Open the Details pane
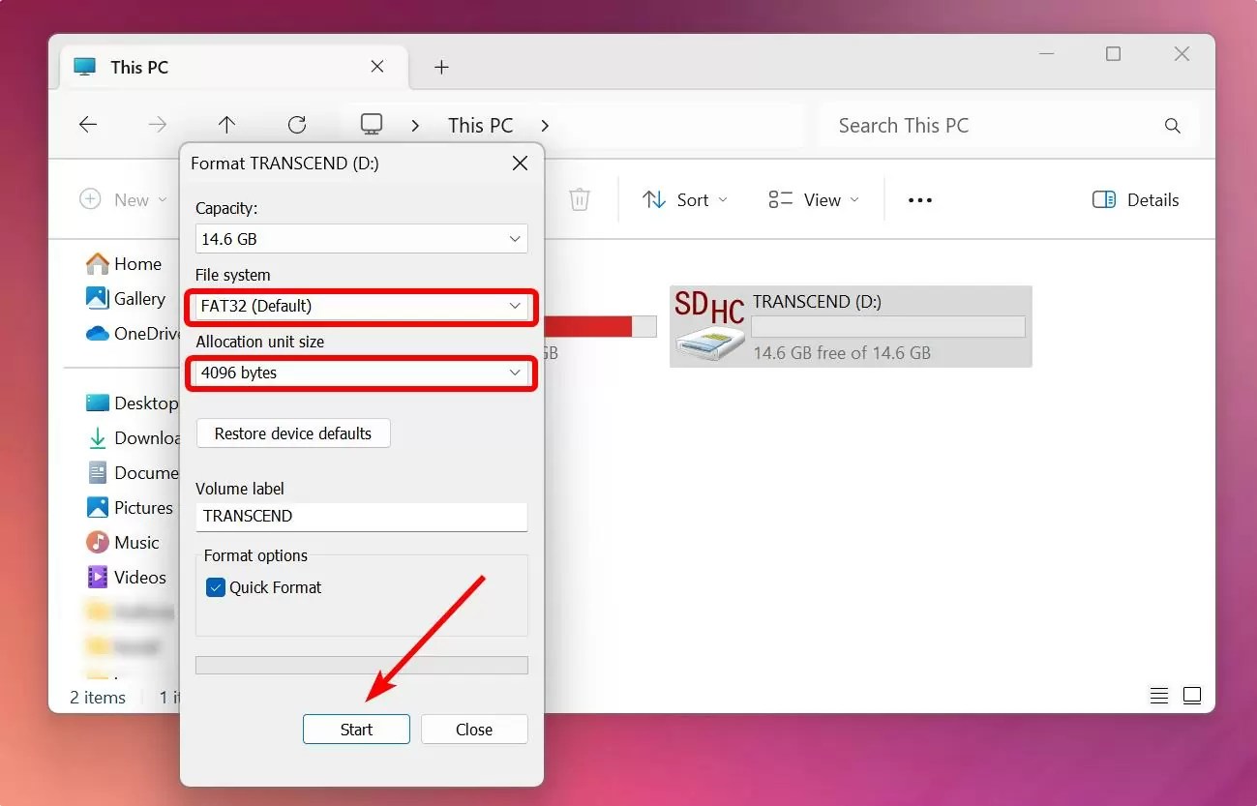Screen dimensions: 1257x806 coord(1136,199)
